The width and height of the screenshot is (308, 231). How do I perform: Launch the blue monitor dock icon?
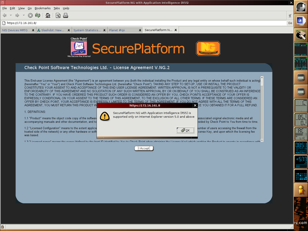(301, 21)
